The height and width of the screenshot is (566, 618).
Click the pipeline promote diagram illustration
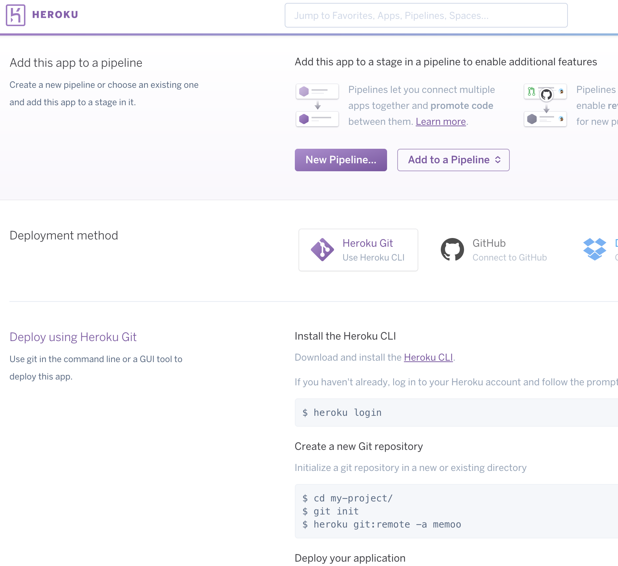317,105
